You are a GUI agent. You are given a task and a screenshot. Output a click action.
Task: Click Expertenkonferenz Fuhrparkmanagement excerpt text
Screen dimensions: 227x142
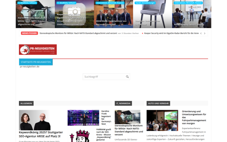point(176,134)
